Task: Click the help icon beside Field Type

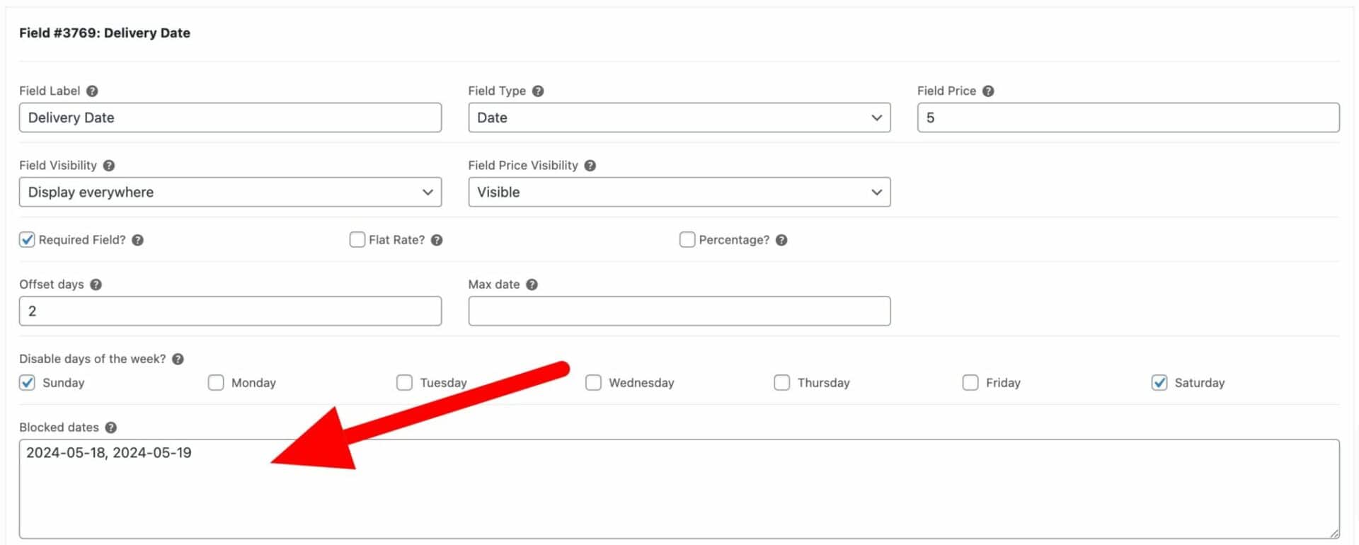Action: 538,91
